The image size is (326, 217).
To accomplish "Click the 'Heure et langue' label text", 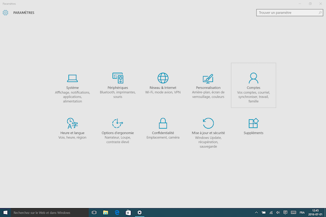I will click(72, 133).
